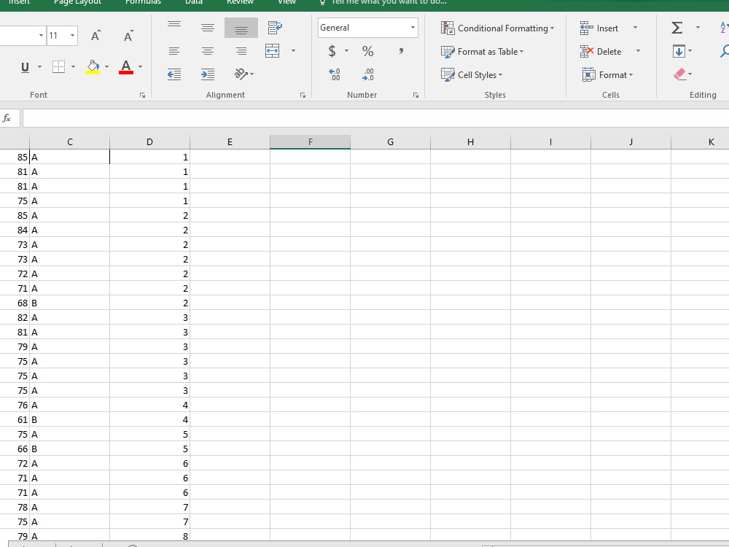Open General number format dropdown
This screenshot has width=729, height=547.
pos(413,28)
